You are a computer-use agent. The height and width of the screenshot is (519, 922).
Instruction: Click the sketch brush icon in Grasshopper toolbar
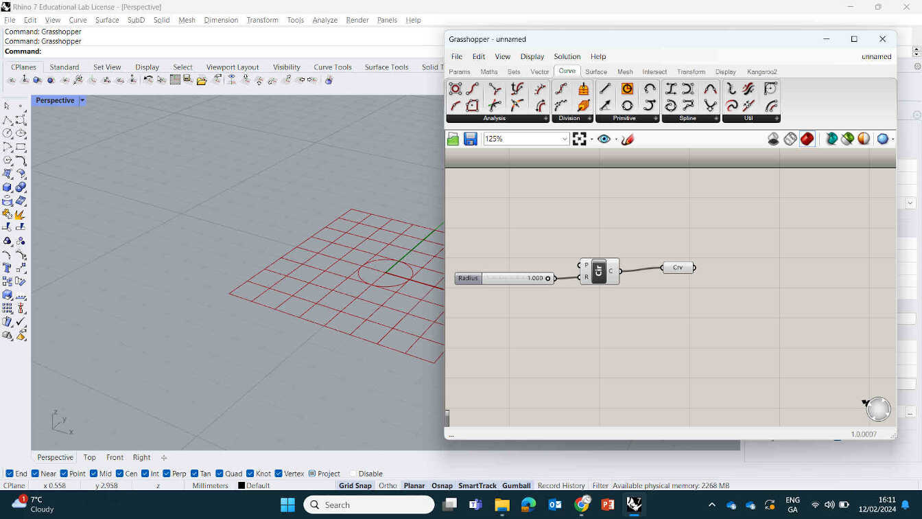[627, 139]
